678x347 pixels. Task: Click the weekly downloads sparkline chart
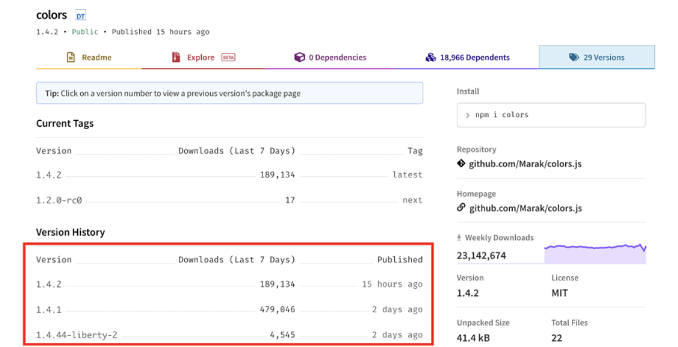595,253
